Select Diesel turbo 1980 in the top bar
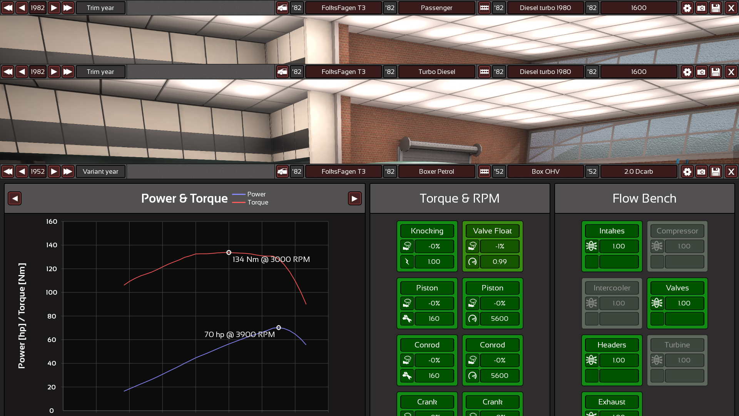 pyautogui.click(x=545, y=8)
